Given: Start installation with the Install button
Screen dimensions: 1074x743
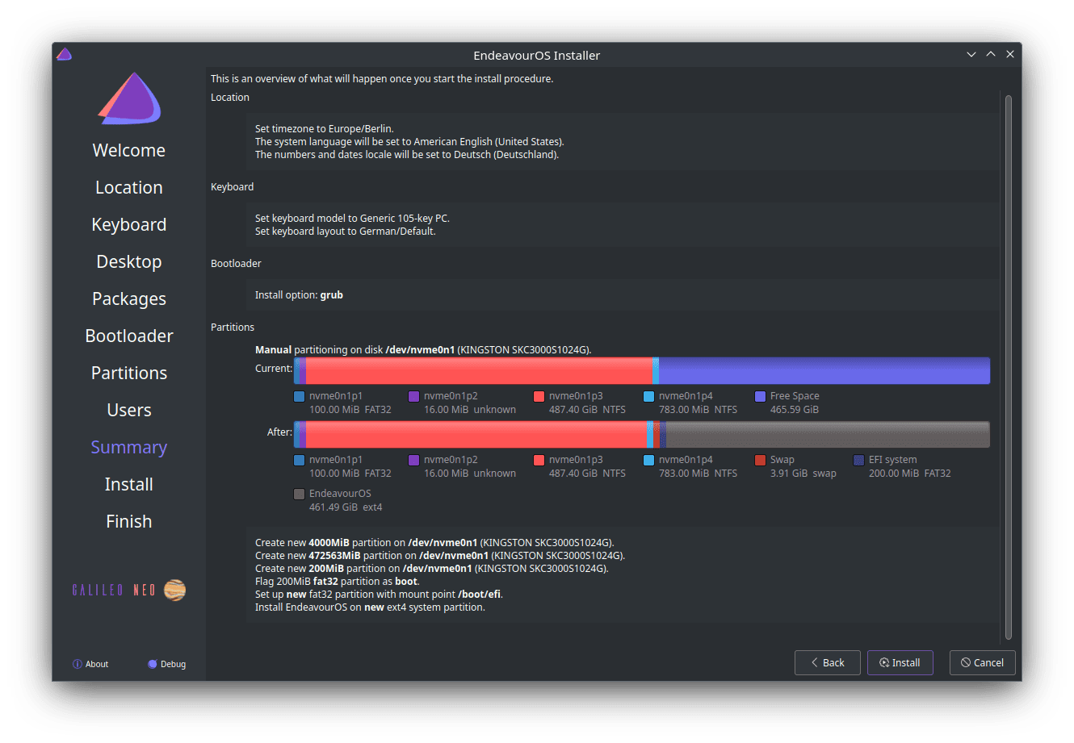Looking at the screenshot, I should click(x=900, y=663).
